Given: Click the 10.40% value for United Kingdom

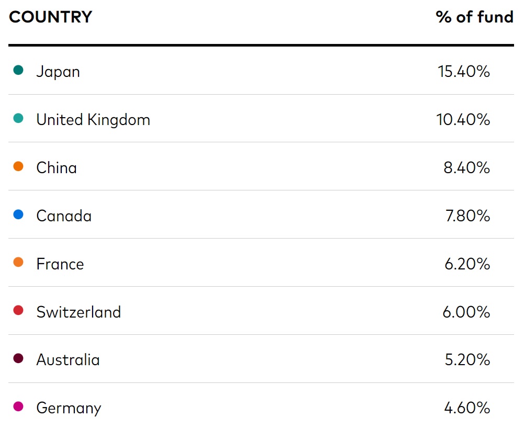Looking at the screenshot, I should (464, 120).
